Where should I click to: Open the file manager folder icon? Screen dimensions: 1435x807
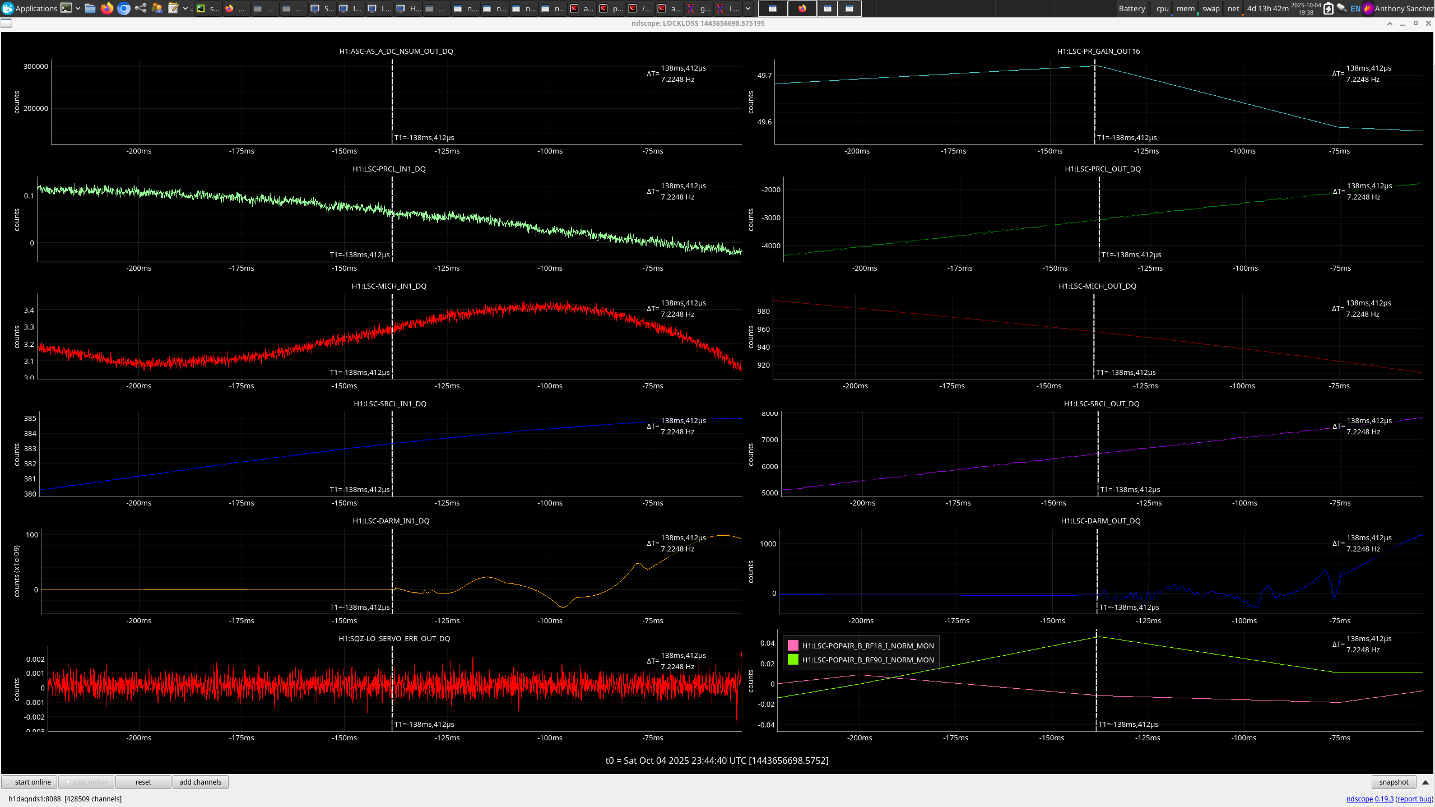[90, 8]
